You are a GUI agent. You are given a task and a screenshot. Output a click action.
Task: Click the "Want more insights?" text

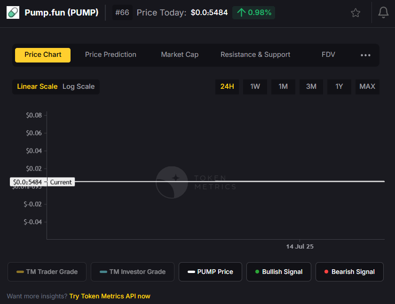click(37, 296)
